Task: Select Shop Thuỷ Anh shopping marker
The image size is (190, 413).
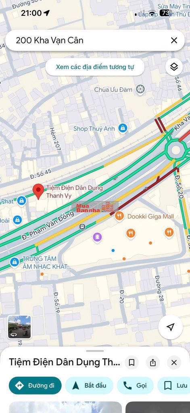Action: (x=123, y=129)
